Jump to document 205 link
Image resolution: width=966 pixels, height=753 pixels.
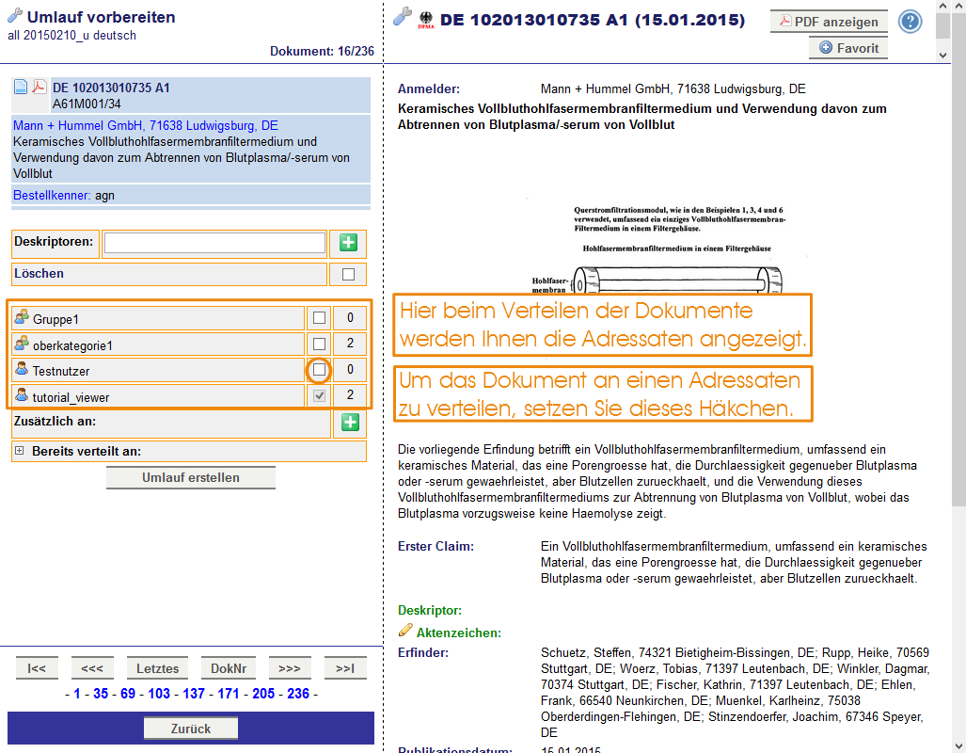263,694
